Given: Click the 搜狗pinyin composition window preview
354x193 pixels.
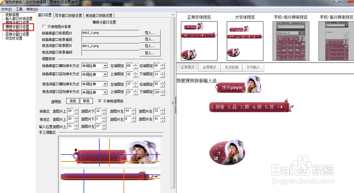Looking at the screenshot, I should click(x=238, y=85).
